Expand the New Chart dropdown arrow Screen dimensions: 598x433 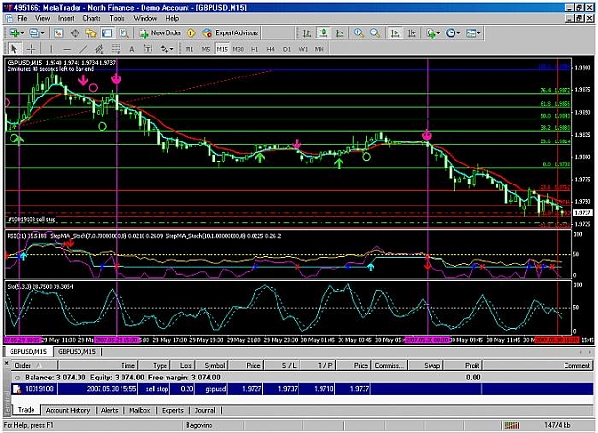(x=22, y=33)
